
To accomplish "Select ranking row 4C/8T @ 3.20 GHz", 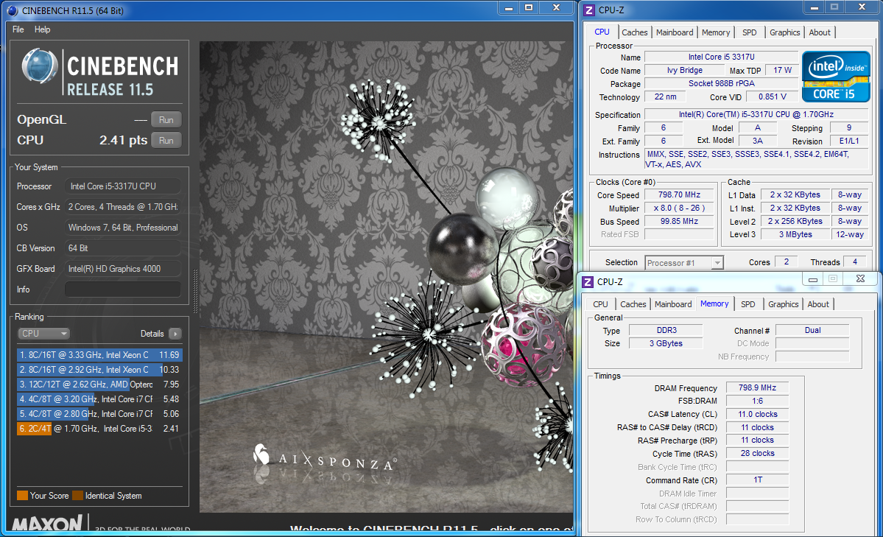I will click(99, 399).
